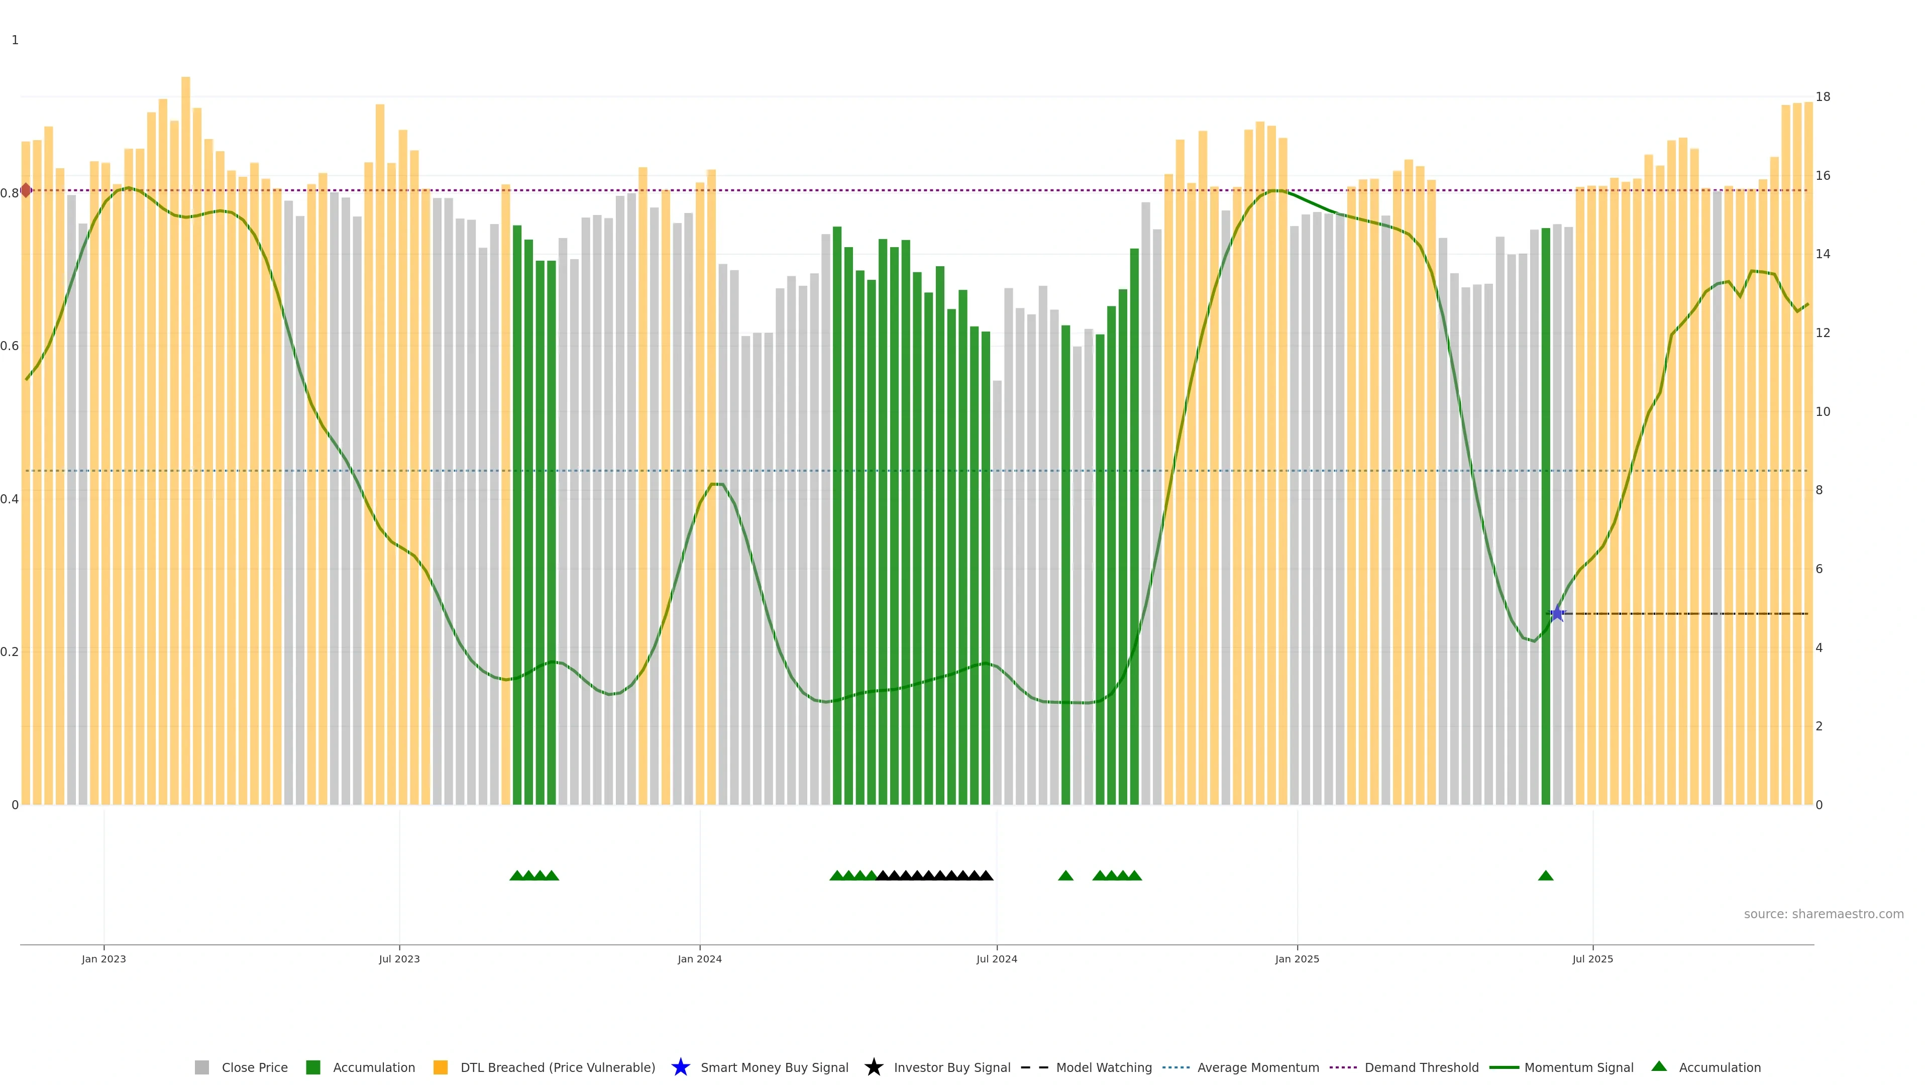
Task: Toggle DTL Breached (Price Vulnerable) legend entry
Action: (x=557, y=1068)
